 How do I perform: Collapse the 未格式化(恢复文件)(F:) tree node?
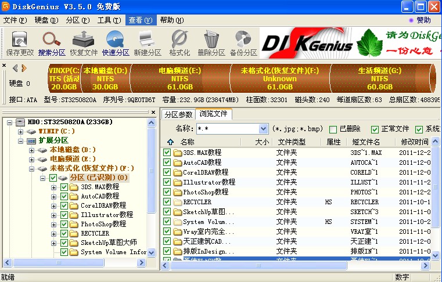coord(31,169)
